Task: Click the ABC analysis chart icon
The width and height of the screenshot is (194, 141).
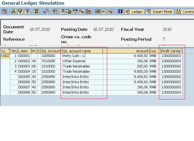Action: coord(88,12)
